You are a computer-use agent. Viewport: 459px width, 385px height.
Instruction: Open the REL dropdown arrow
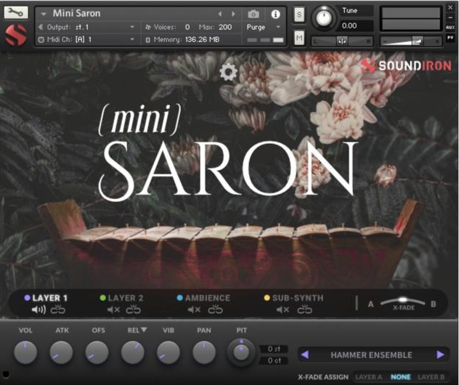(144, 331)
